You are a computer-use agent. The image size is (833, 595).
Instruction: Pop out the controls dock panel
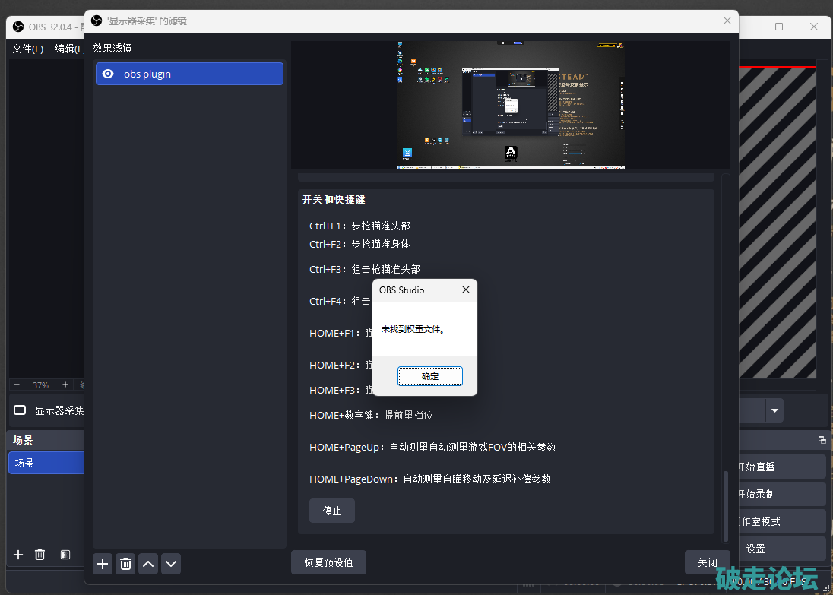822,440
